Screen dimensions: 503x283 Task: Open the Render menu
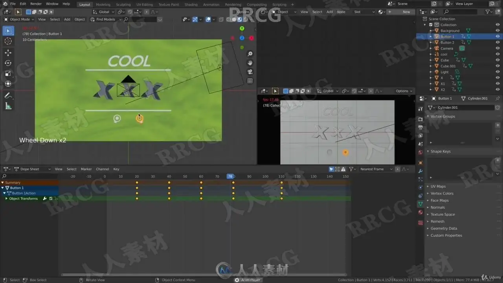(x=36, y=4)
